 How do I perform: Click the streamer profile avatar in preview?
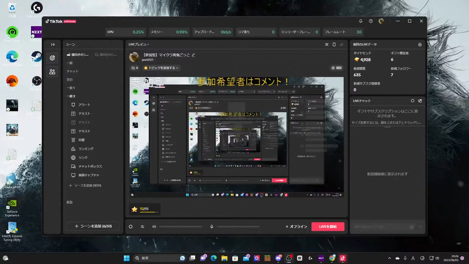(x=134, y=57)
